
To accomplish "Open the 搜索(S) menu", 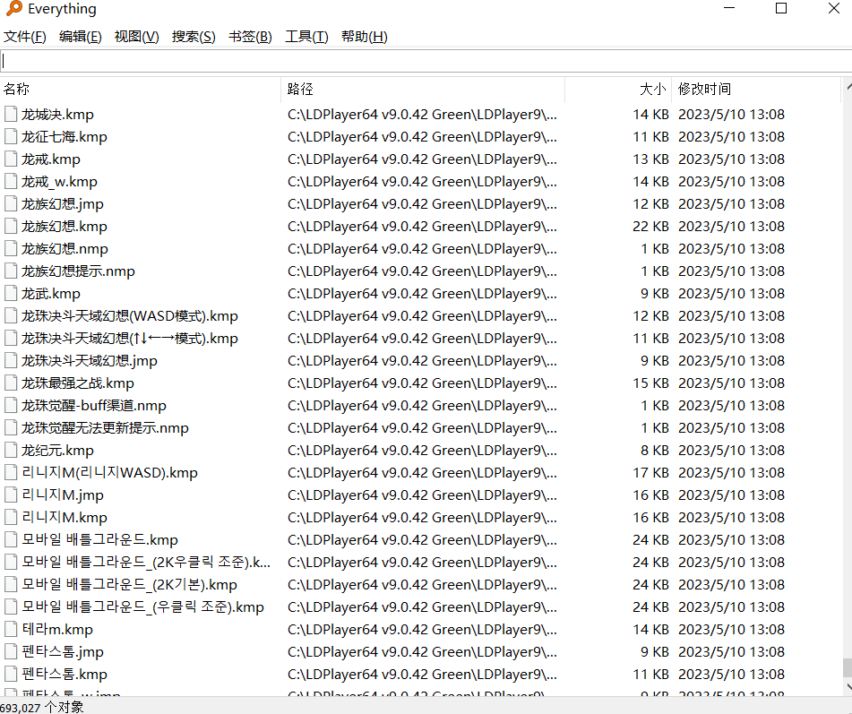I will 194,37.
